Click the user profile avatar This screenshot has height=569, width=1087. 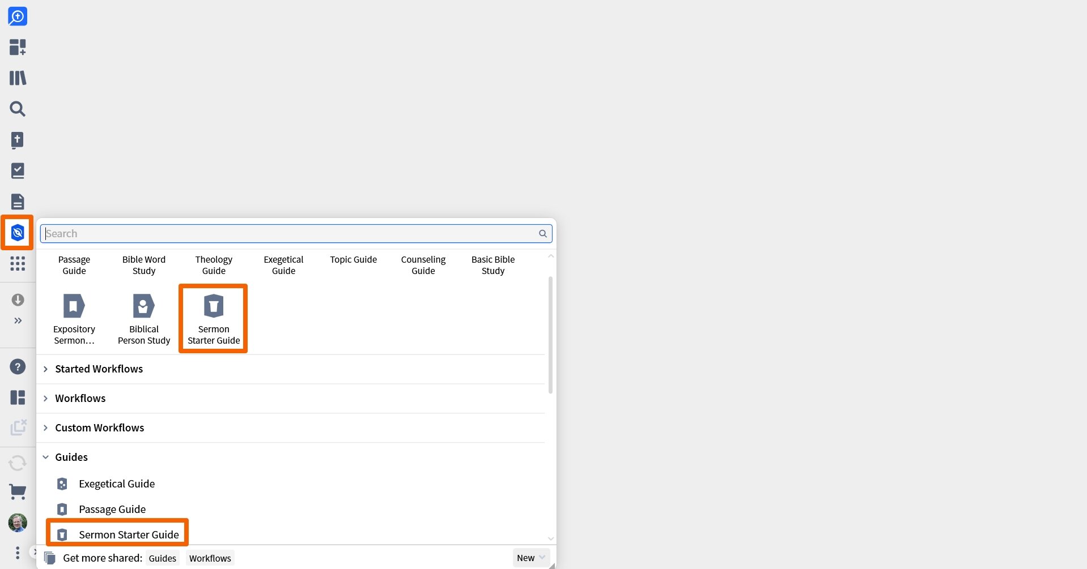18,523
